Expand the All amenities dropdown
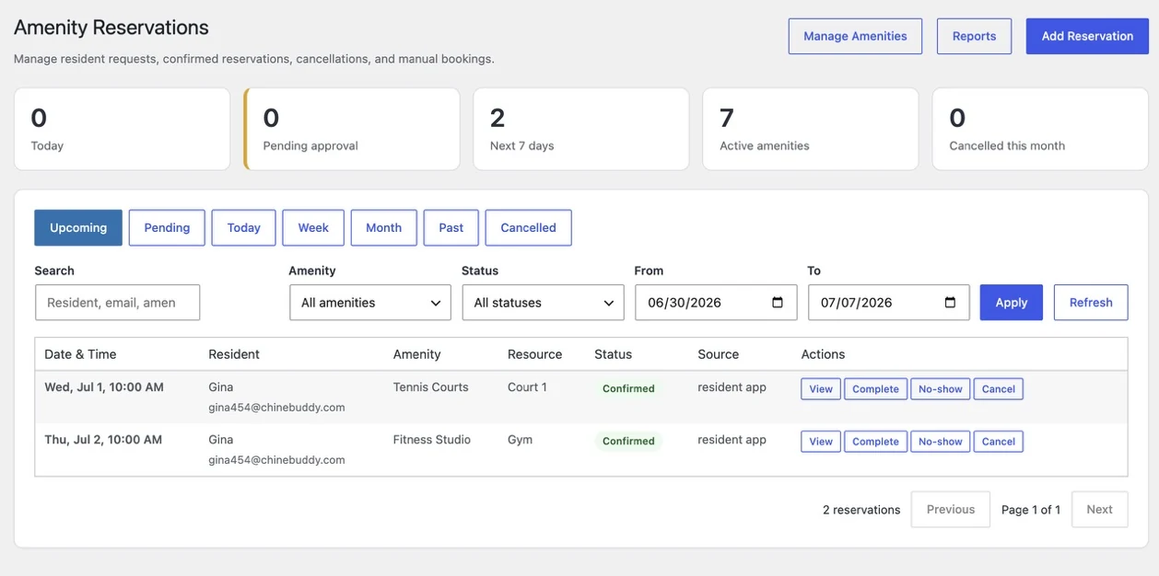The height and width of the screenshot is (576, 1159). tap(370, 303)
